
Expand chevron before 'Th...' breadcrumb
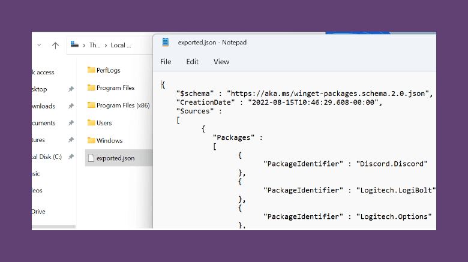tap(84, 46)
